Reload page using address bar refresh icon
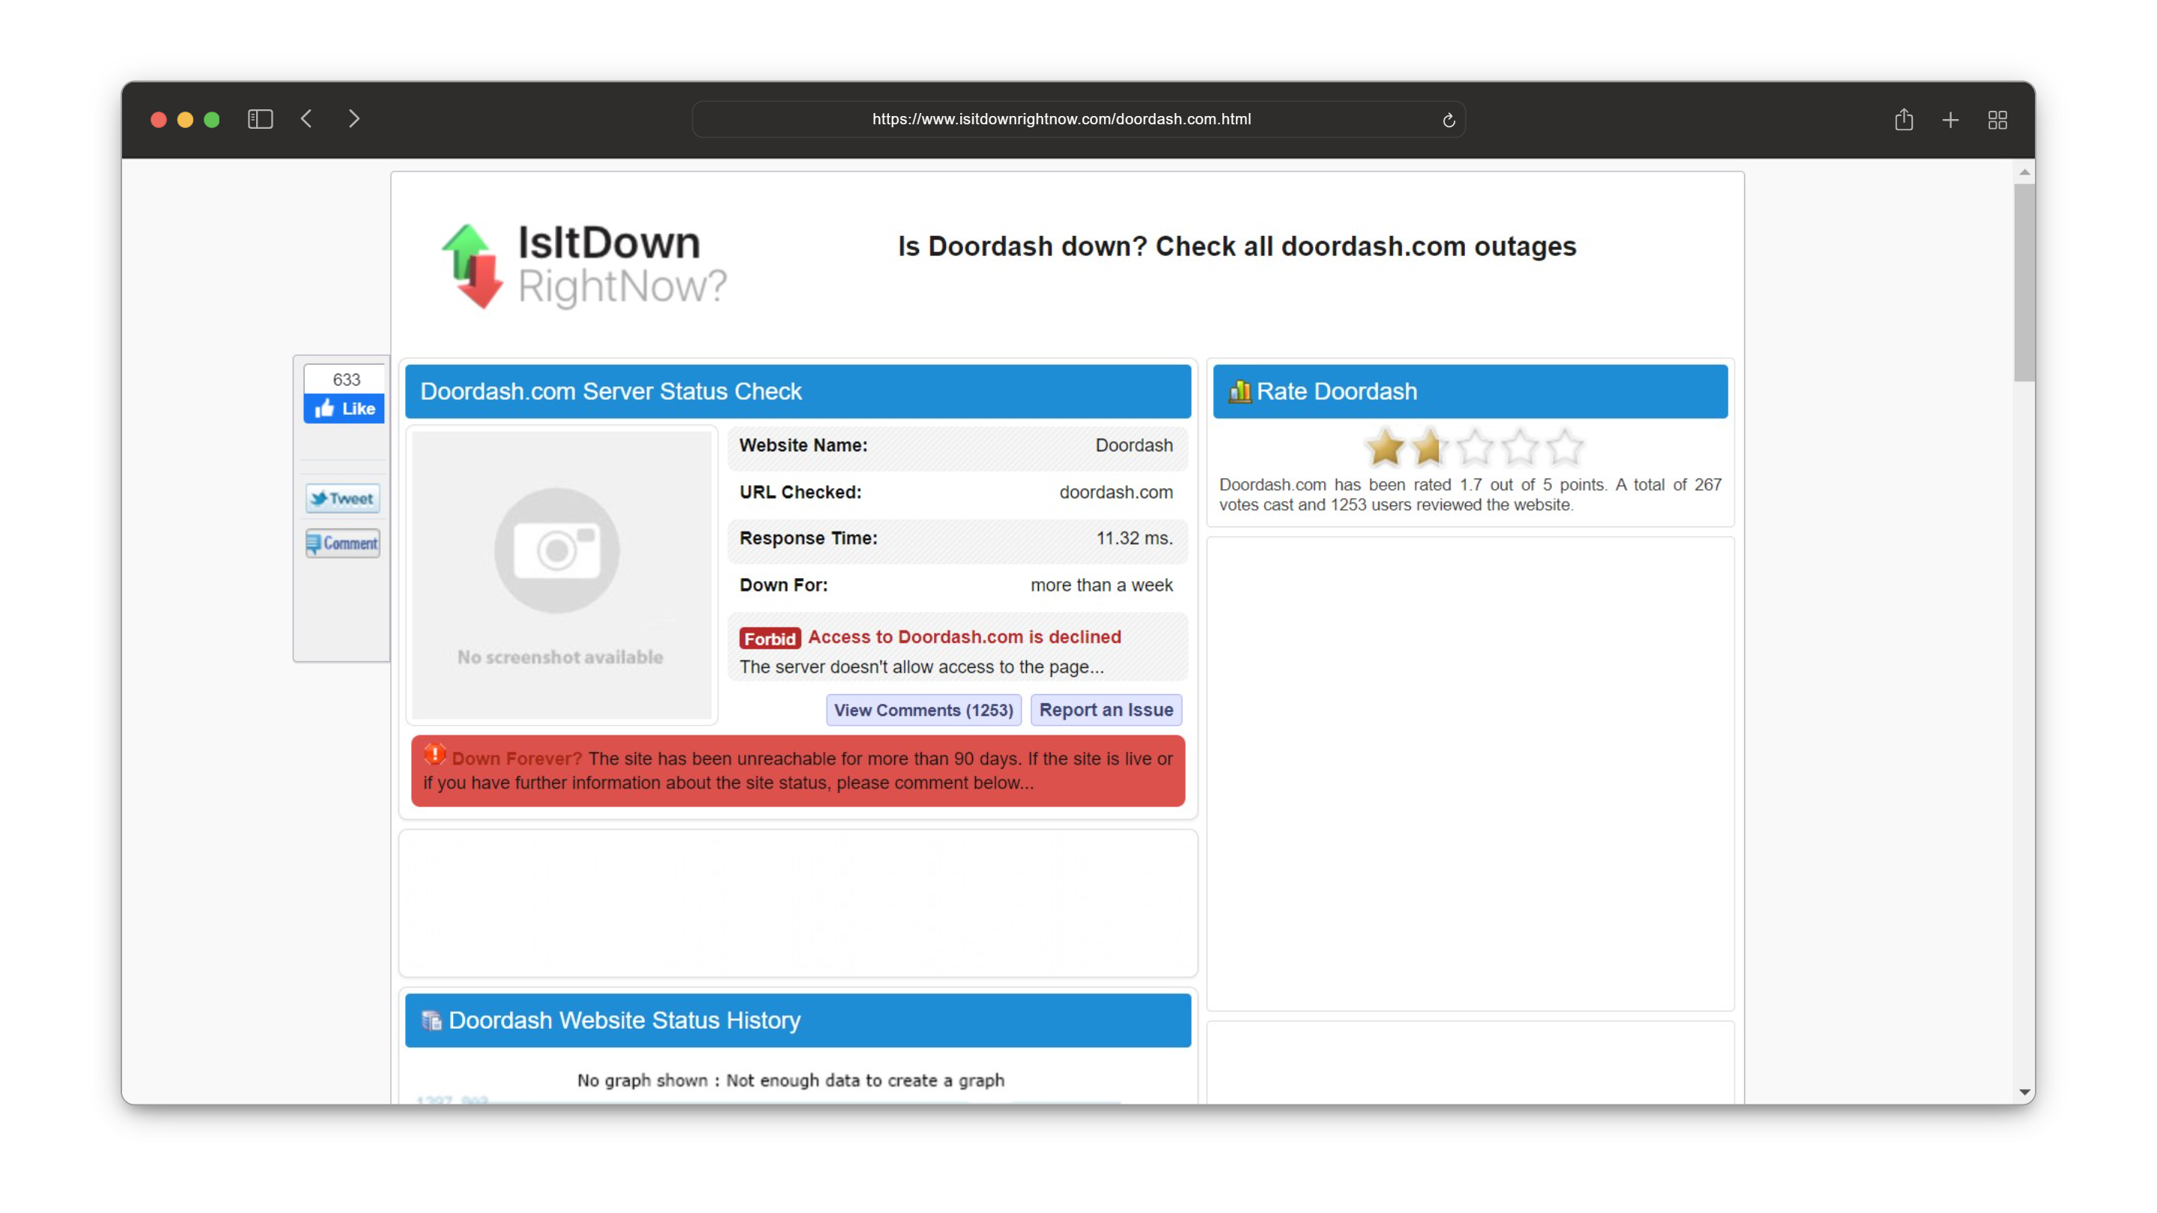Viewport: 2157px width, 1213px height. [1448, 121]
